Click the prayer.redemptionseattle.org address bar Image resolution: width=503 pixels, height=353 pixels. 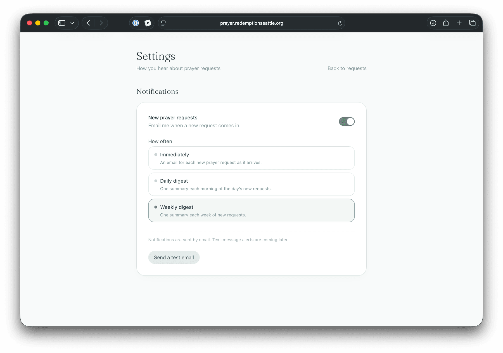251,23
